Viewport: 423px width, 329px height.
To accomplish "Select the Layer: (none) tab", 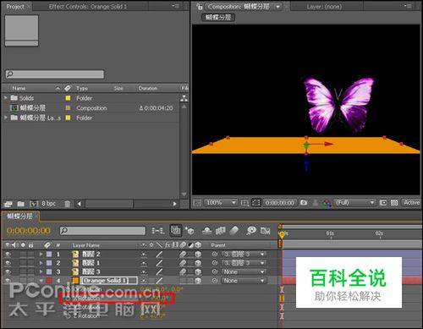I will coord(324,7).
